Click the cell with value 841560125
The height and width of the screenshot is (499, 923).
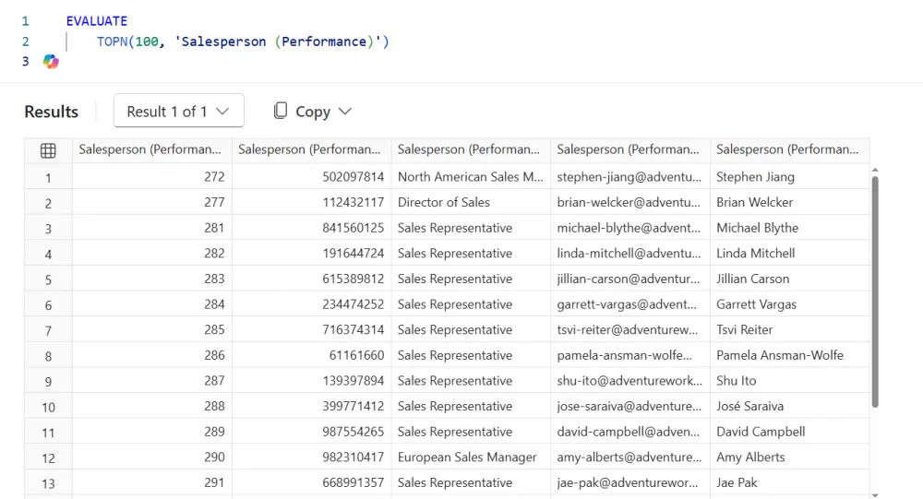(311, 228)
